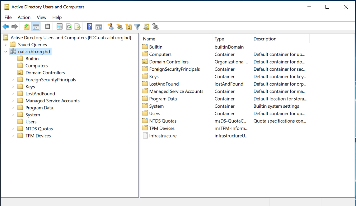Image resolution: width=356 pixels, height=206 pixels.
Task: Click the uat.ca.bb.org.bd domain icon in the tree
Action: [13, 52]
